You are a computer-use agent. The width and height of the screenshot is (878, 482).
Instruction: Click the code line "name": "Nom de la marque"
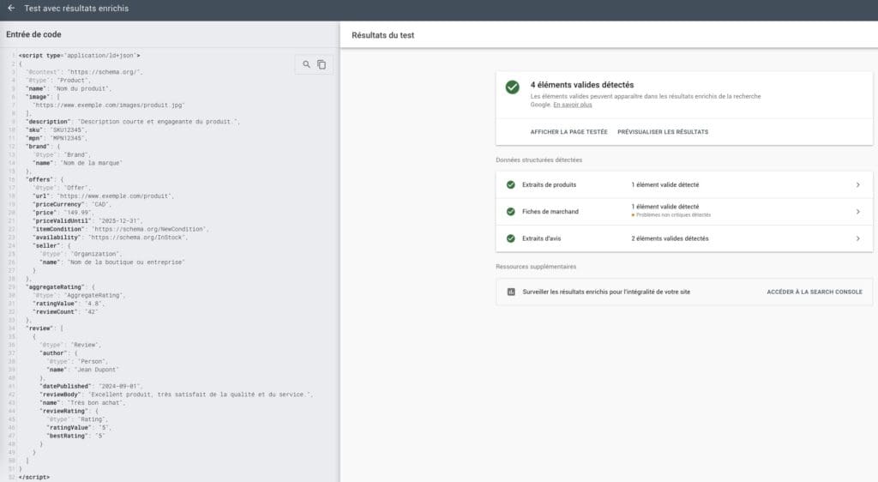point(77,163)
